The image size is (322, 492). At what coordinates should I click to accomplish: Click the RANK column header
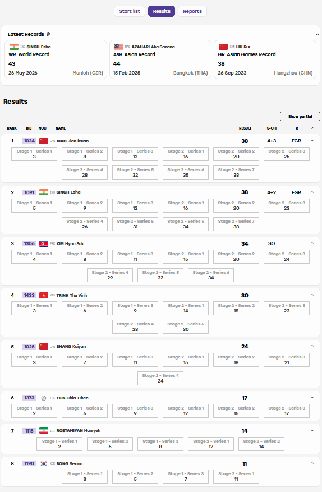[x=12, y=128]
